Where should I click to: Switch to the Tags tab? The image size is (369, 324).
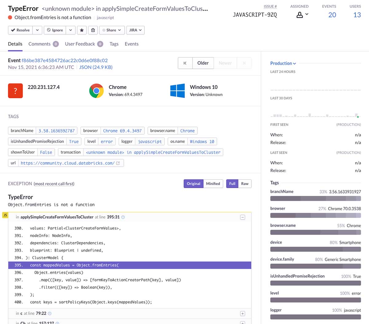[114, 44]
